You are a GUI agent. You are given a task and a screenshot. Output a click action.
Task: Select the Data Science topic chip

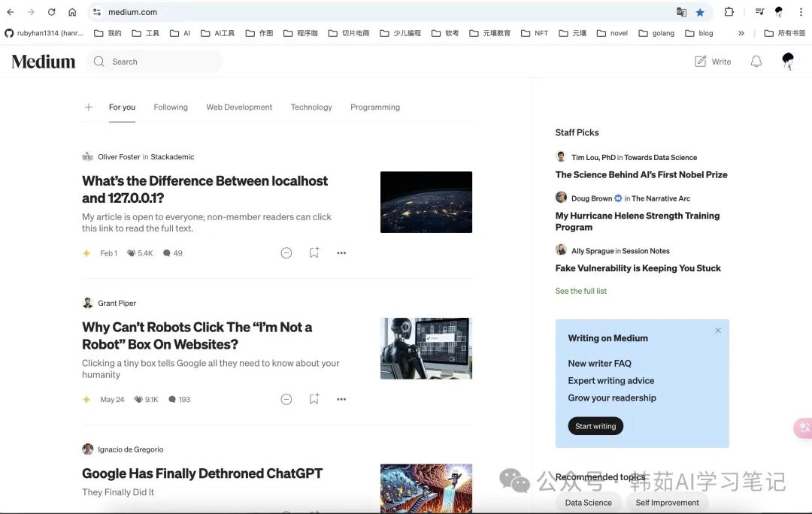588,503
